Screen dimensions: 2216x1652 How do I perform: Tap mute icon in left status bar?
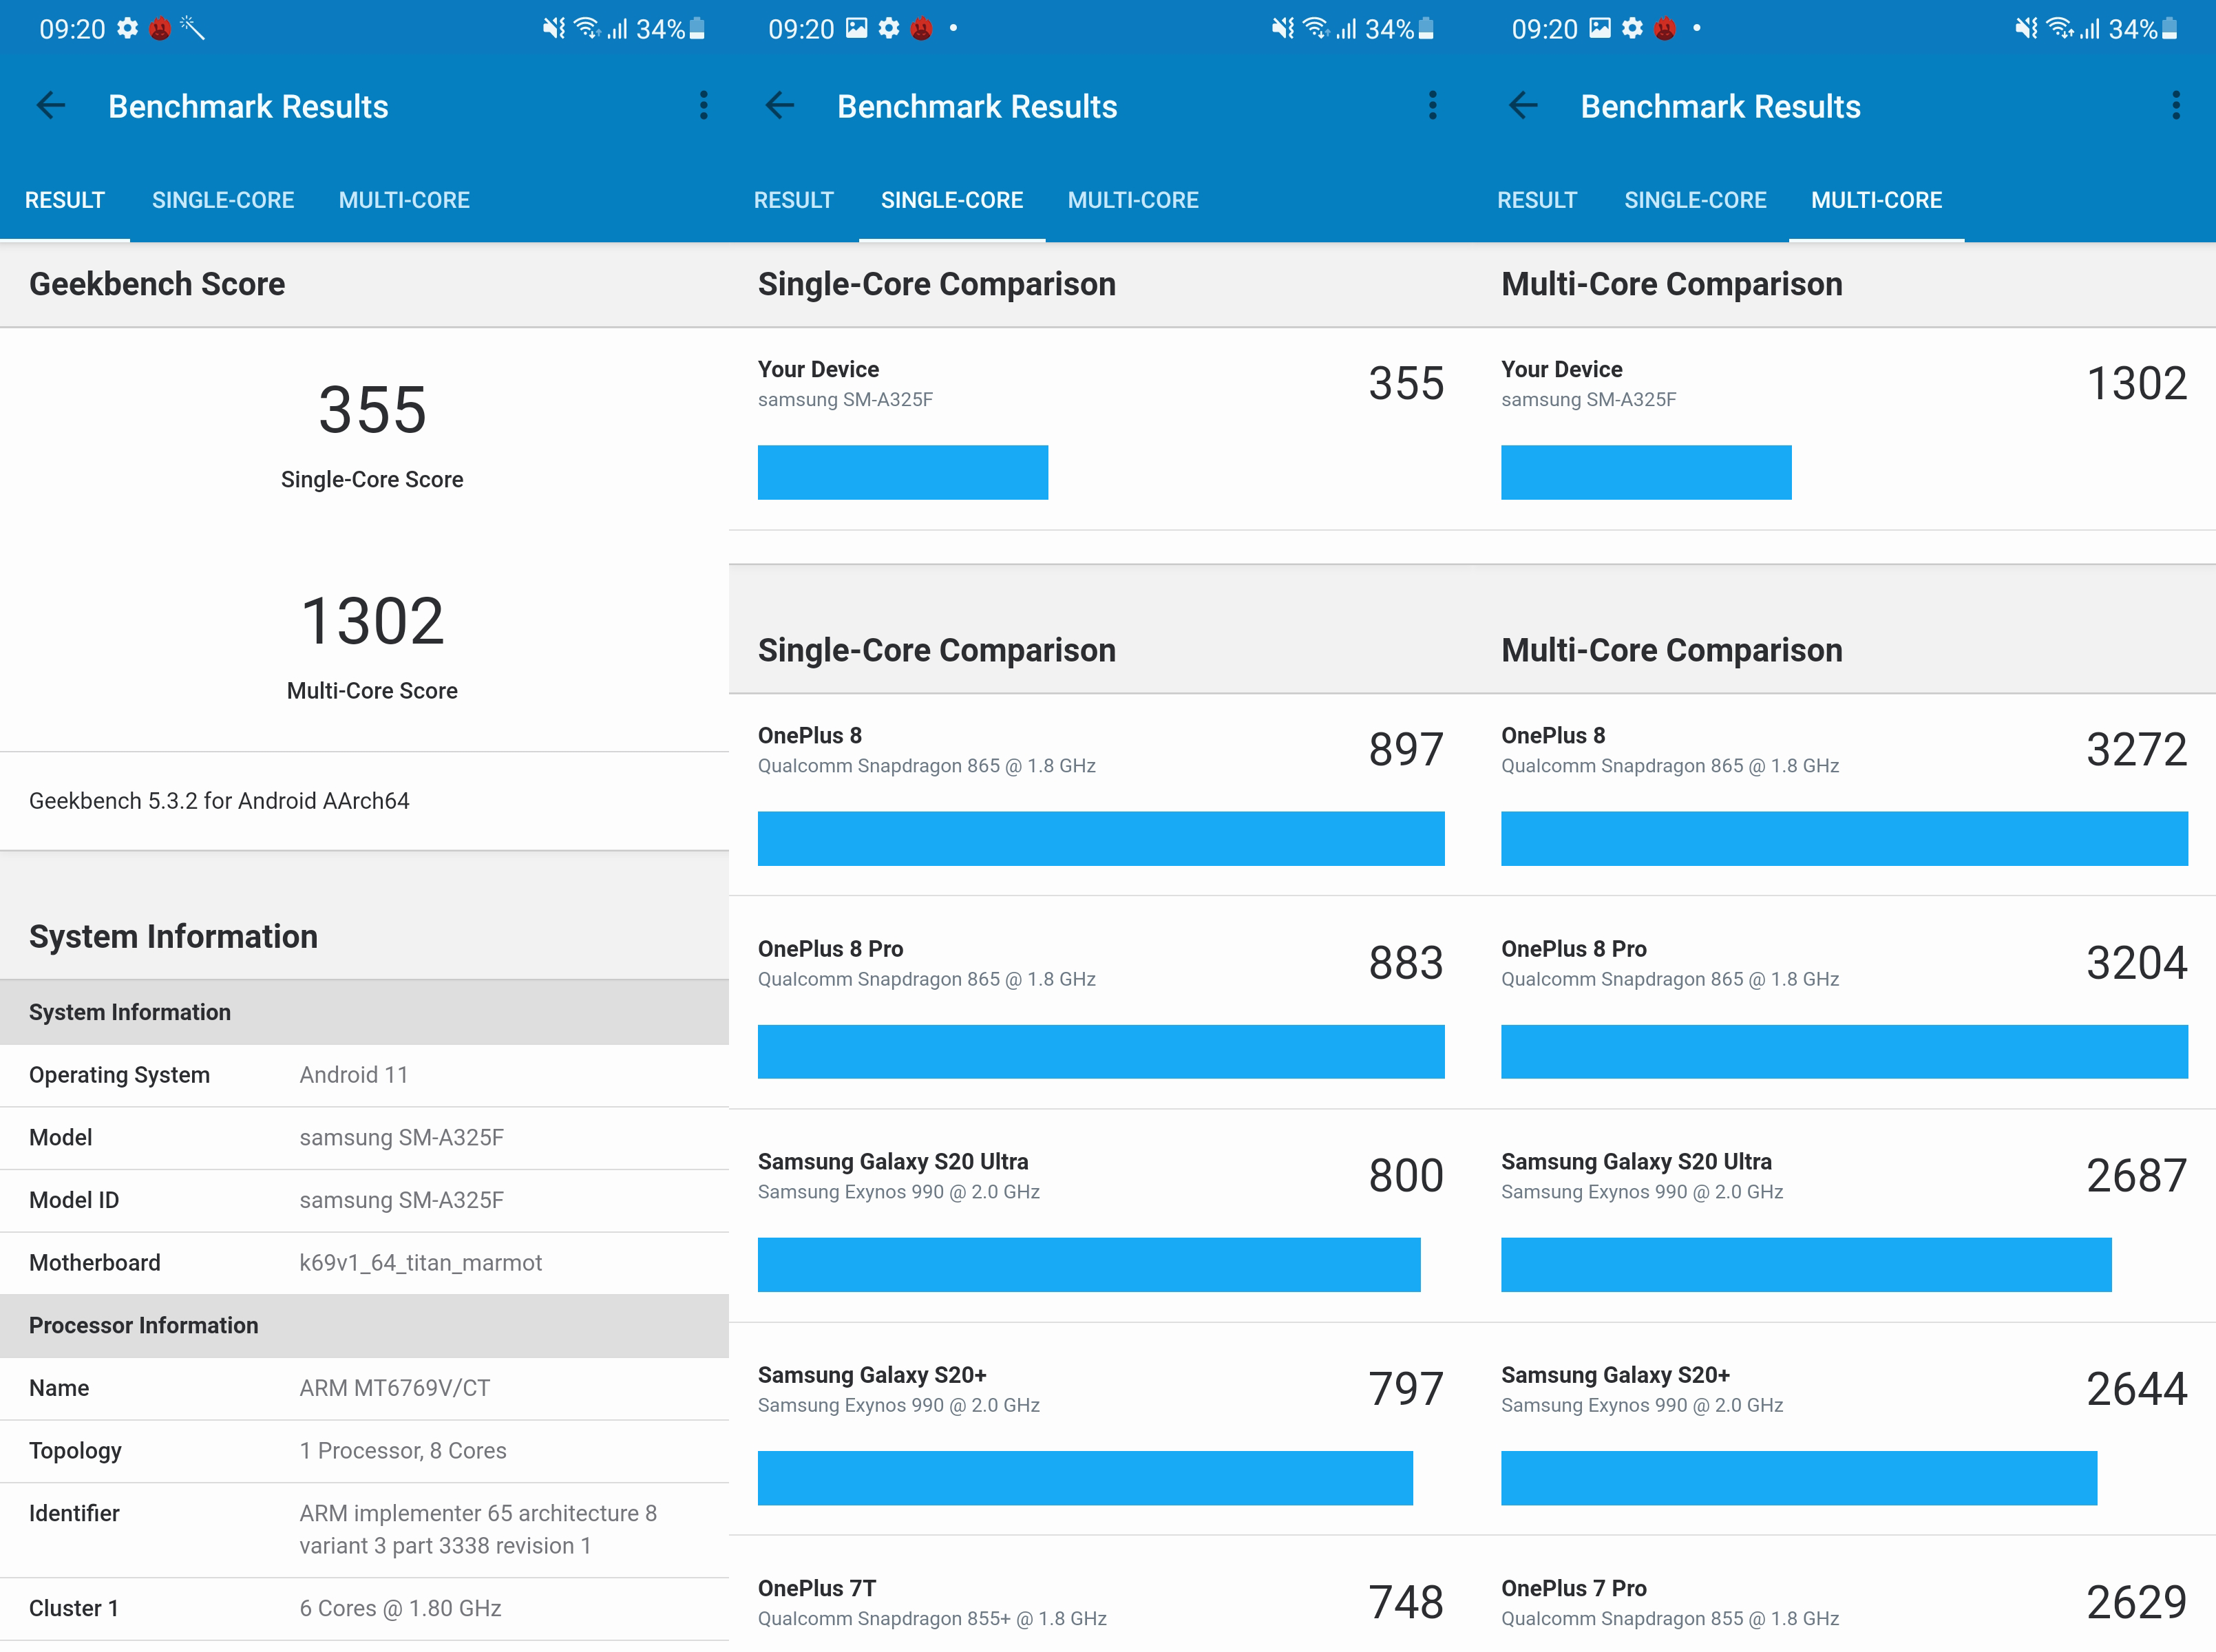pos(554,28)
